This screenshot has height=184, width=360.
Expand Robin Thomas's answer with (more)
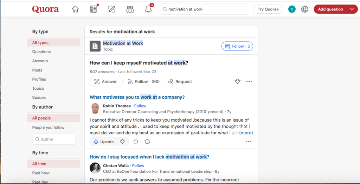246,133
